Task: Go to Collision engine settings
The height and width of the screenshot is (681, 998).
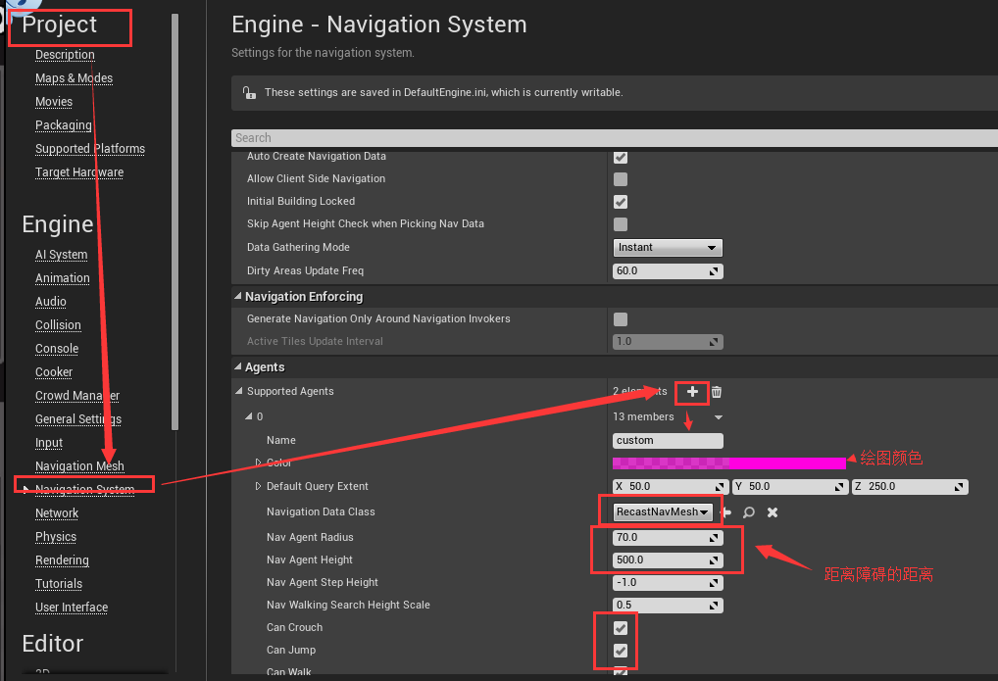Action: 58,325
